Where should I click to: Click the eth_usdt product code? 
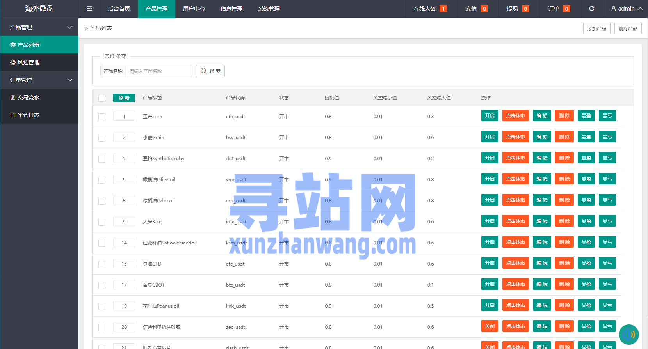tap(235, 117)
